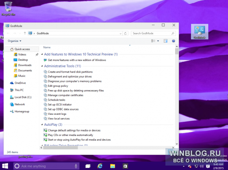The width and height of the screenshot is (228, 170).
Task: Open the Help question mark icon
Action: (x=173, y=41)
